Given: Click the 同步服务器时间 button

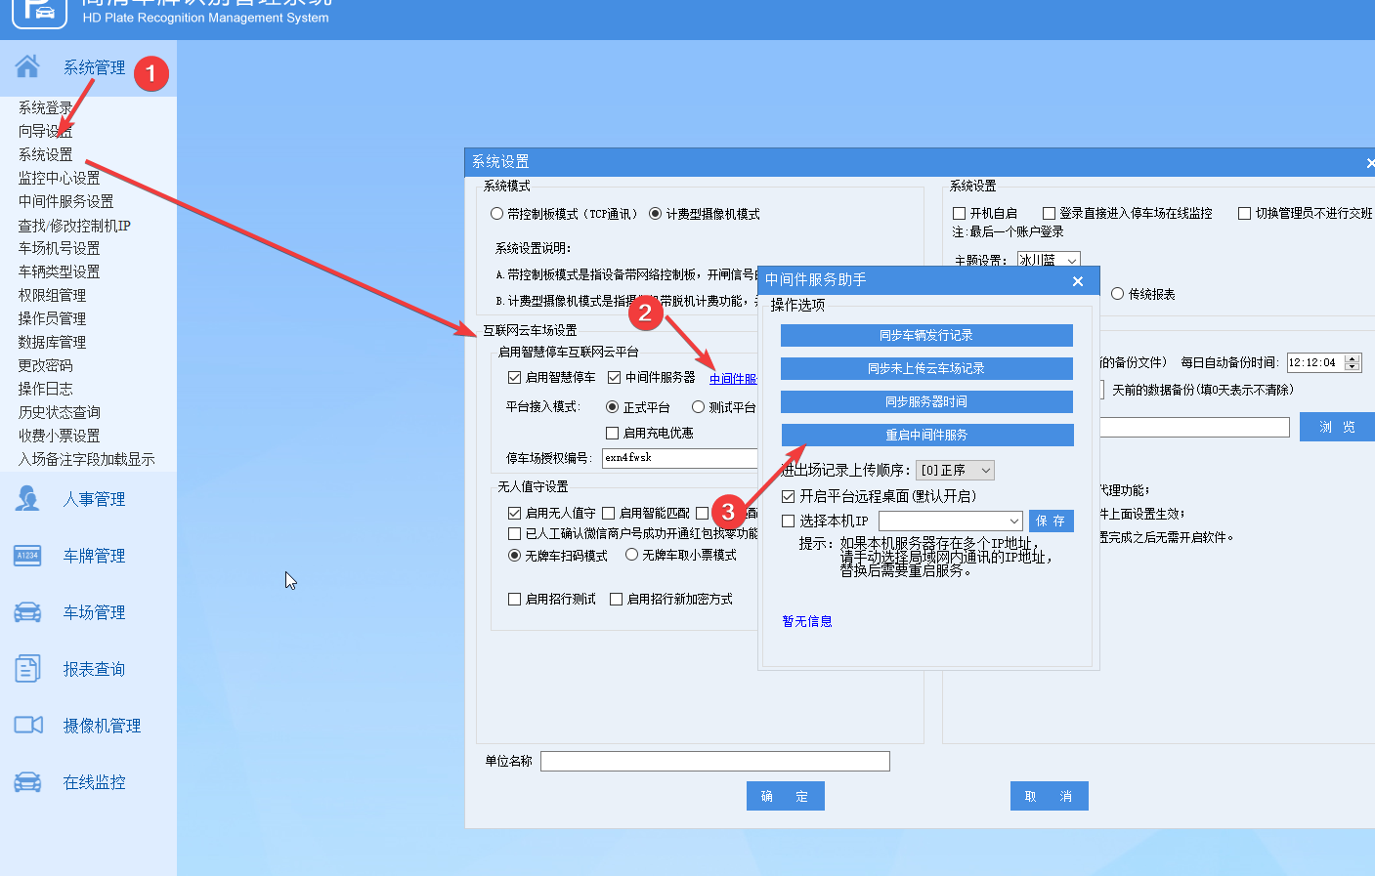Looking at the screenshot, I should [926, 401].
